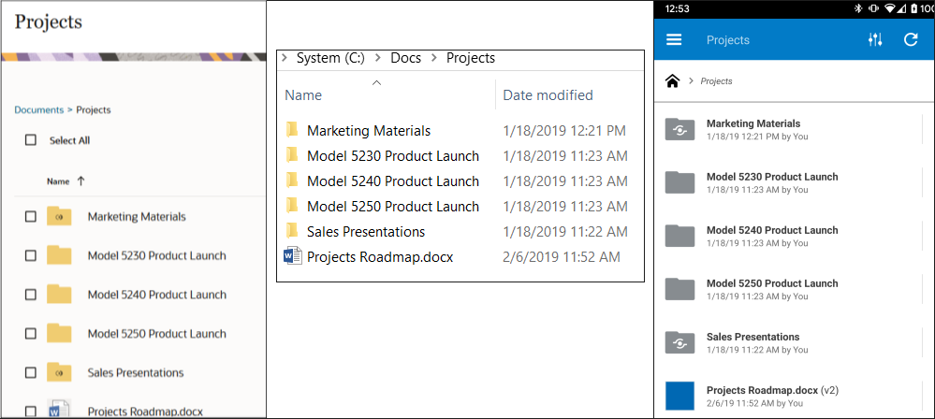The width and height of the screenshot is (935, 419).
Task: Go to home via house icon
Action: [672, 81]
